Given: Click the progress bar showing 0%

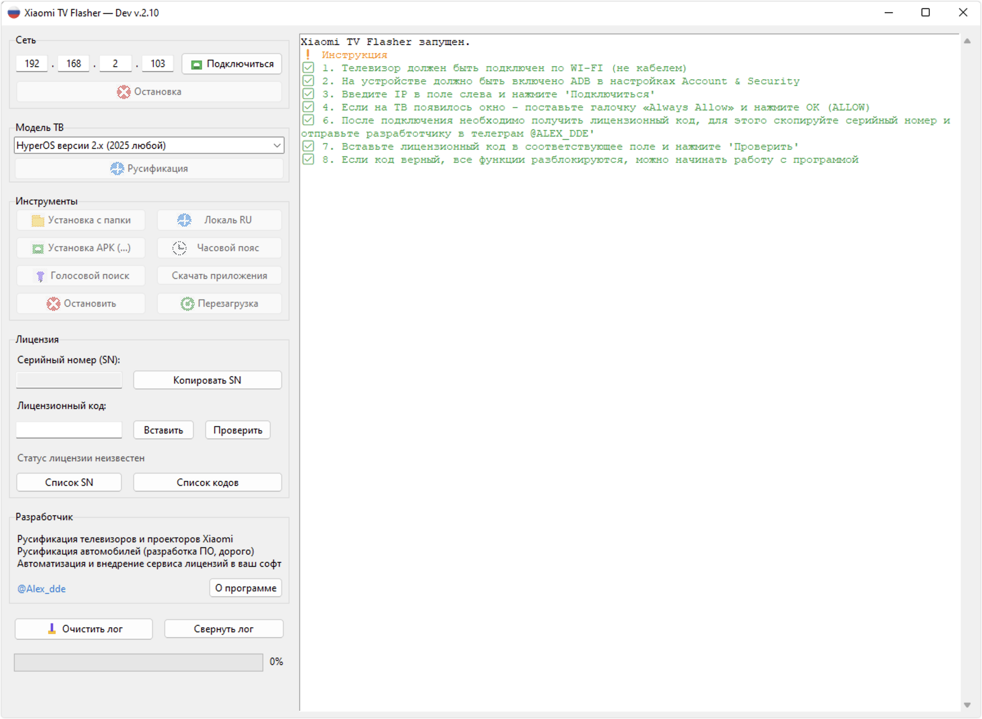Looking at the screenshot, I should click(138, 663).
